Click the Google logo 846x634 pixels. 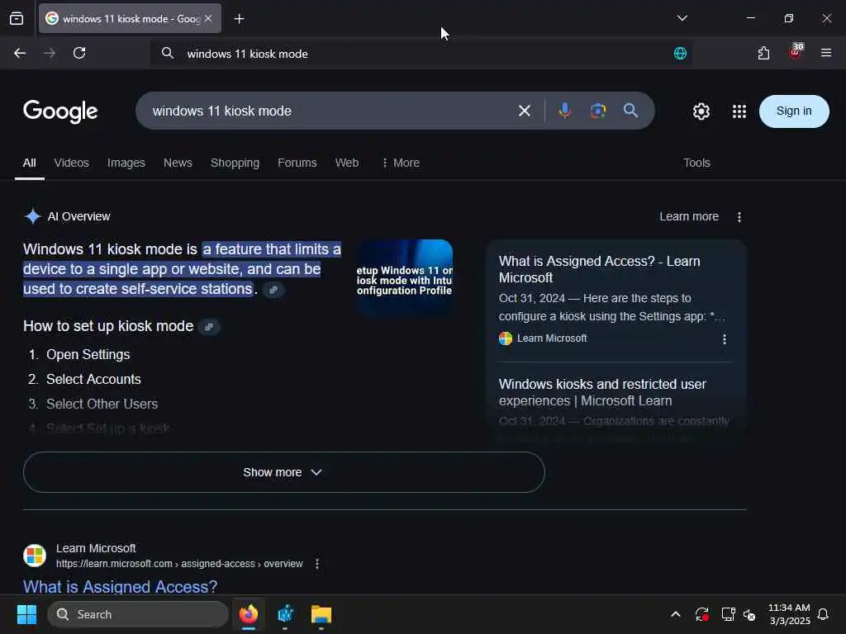coord(60,111)
